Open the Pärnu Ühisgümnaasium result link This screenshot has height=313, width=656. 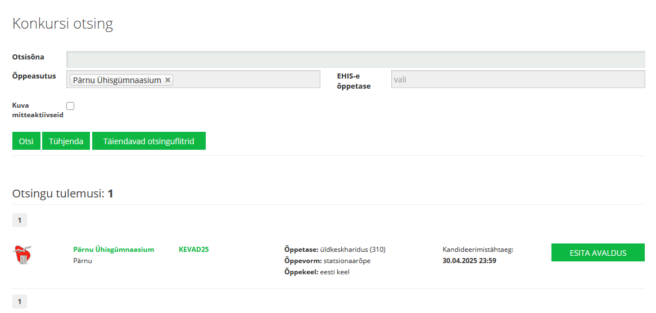(114, 250)
